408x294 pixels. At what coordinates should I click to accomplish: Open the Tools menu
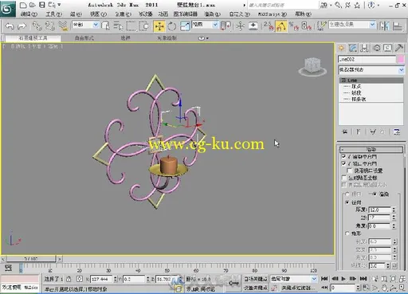click(53, 14)
